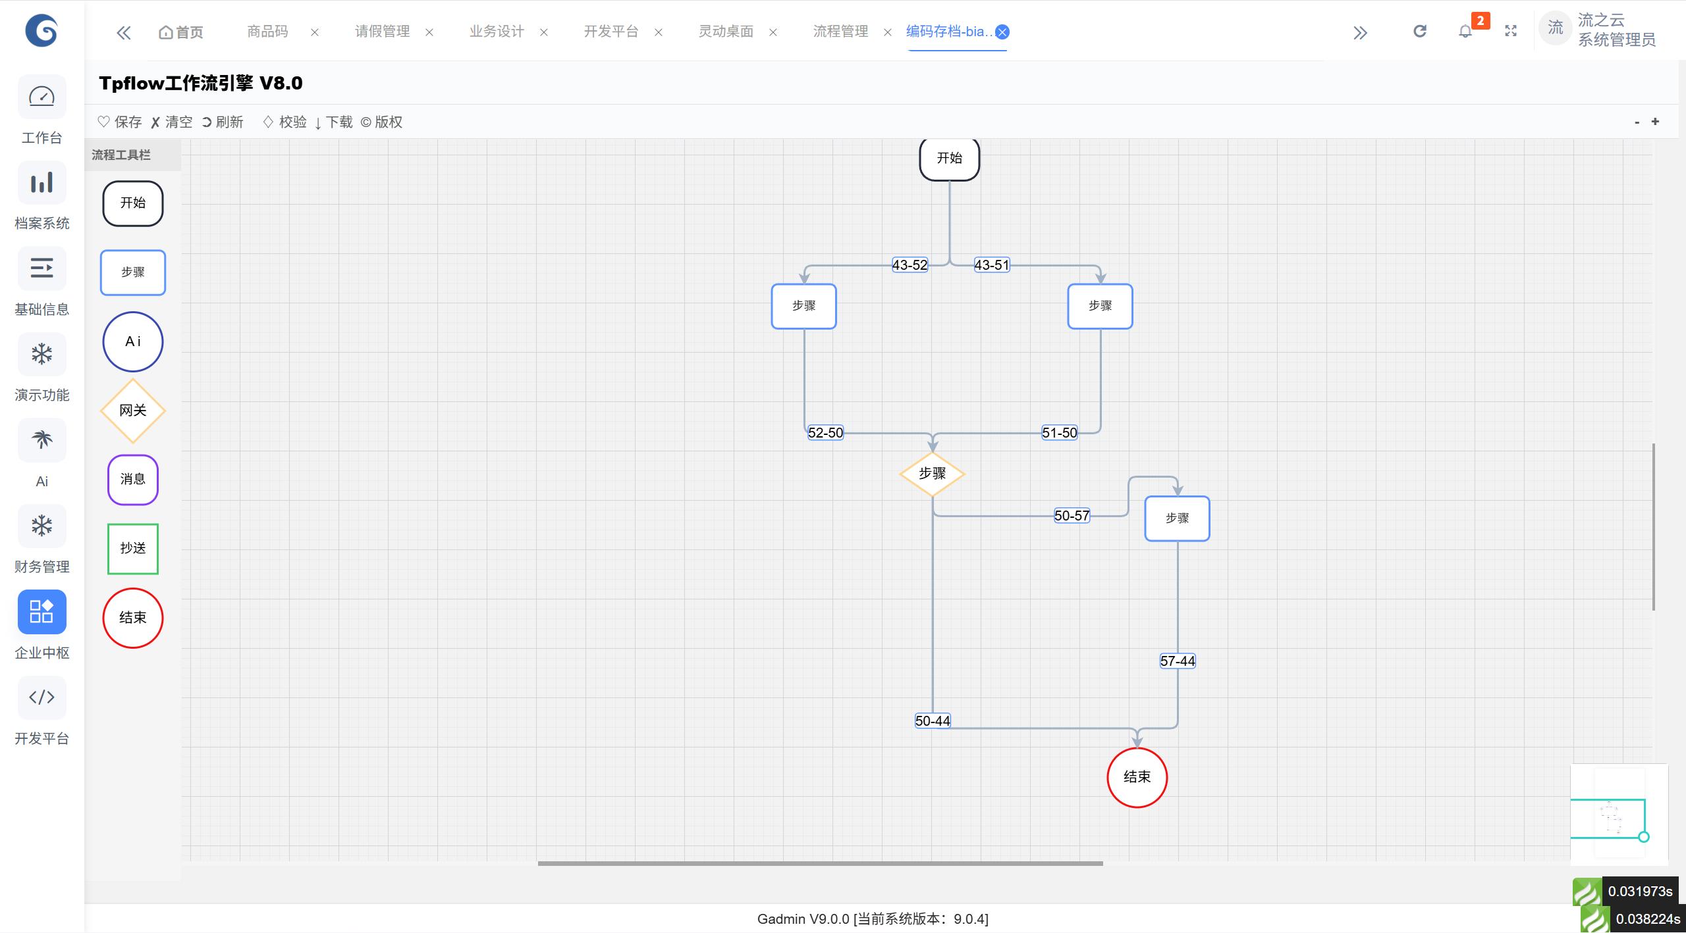Select the Ai node tool
Image resolution: width=1686 pixels, height=933 pixels.
(x=132, y=341)
